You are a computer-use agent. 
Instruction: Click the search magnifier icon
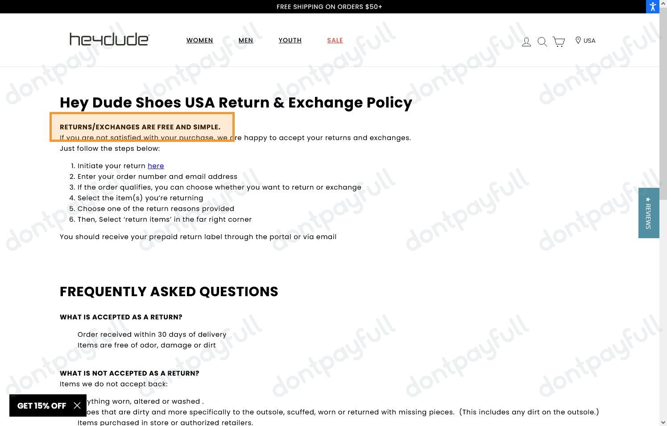(542, 41)
